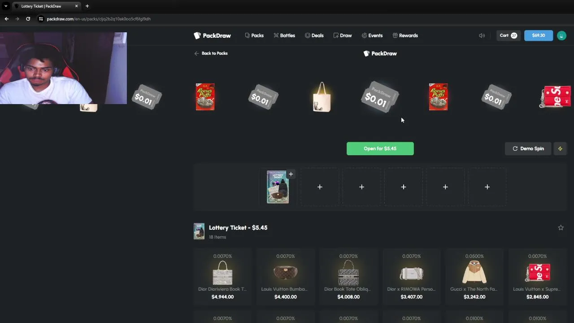Click the Reese's Puffs box left of the tote bag
Screen dimensions: 574x323
205,97
